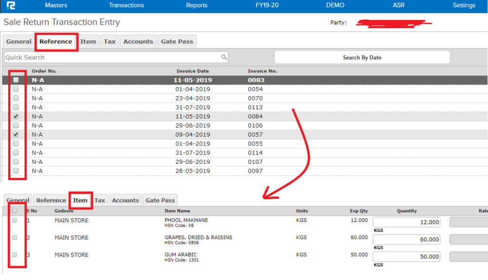The height and width of the screenshot is (280, 488).
Task: Open the Reports menu
Action: tap(197, 5)
